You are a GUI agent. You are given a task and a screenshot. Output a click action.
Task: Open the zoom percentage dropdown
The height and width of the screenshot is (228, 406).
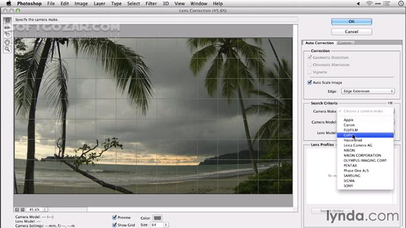tap(45, 209)
